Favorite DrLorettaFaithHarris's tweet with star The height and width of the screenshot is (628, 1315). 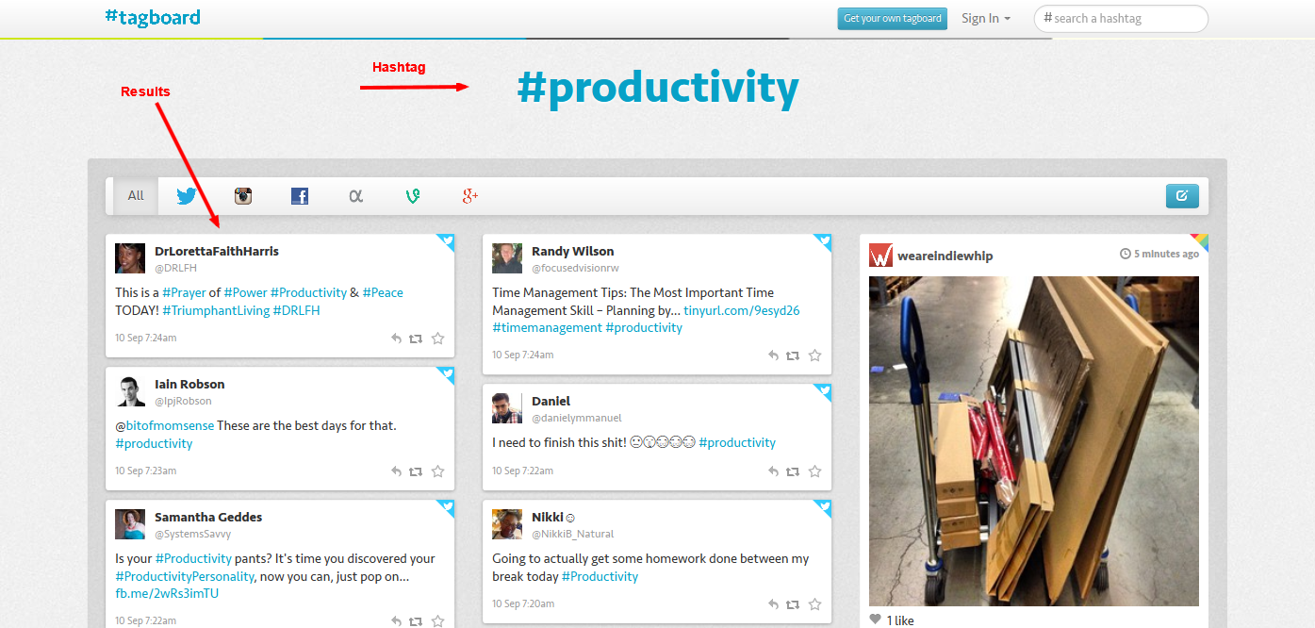coord(437,339)
